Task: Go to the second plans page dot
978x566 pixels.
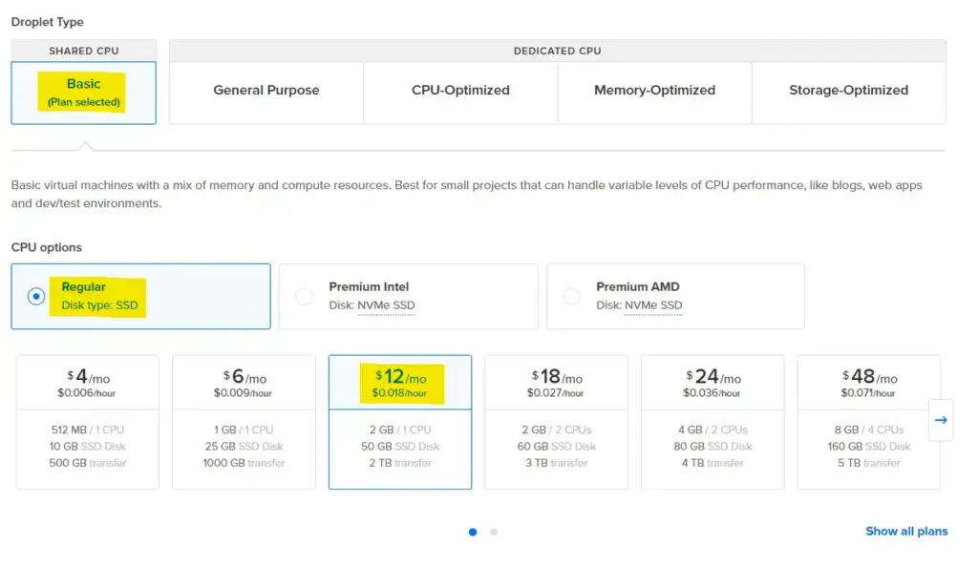Action: click(493, 532)
